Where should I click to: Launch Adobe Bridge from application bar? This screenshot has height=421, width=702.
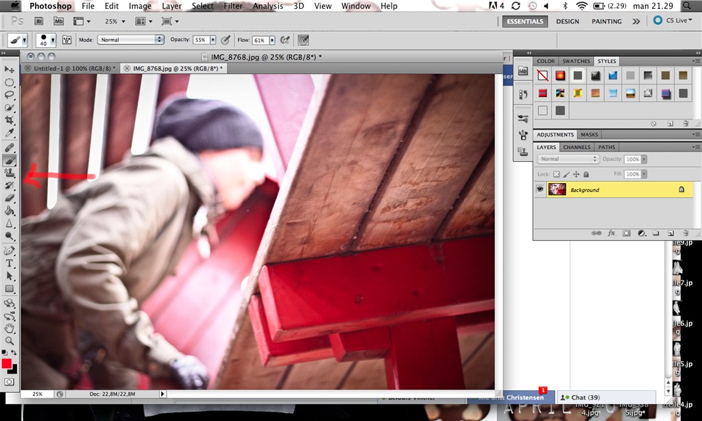39,21
